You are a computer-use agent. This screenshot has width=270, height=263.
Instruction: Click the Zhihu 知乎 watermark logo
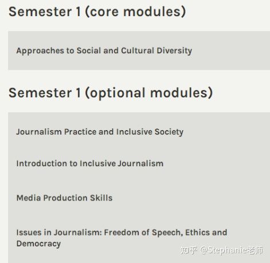click(x=189, y=250)
